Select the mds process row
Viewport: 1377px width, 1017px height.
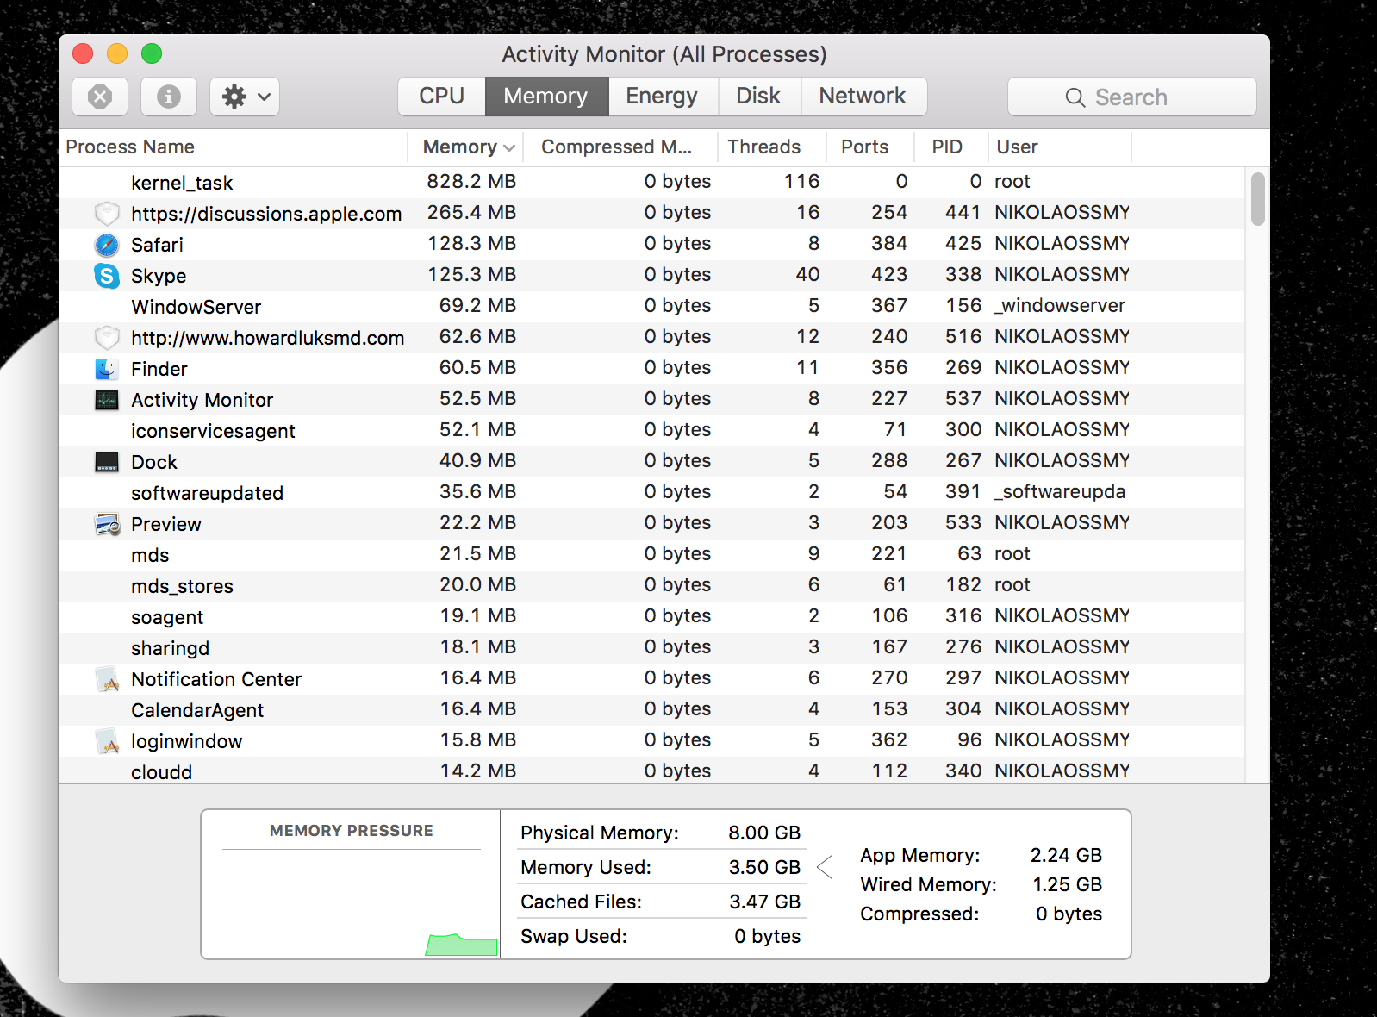click(x=651, y=555)
